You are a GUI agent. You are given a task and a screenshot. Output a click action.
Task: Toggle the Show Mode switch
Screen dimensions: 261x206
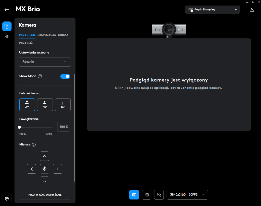coord(65,76)
